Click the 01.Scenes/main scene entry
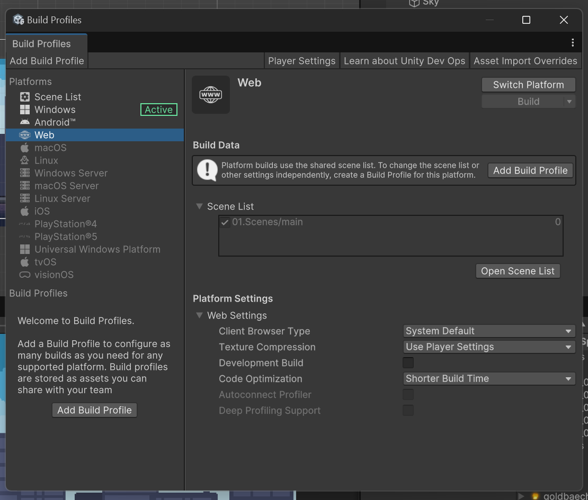This screenshot has height=500, width=588. tap(391, 222)
